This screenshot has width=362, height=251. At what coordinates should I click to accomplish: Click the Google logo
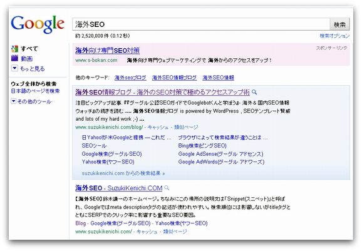point(38,24)
